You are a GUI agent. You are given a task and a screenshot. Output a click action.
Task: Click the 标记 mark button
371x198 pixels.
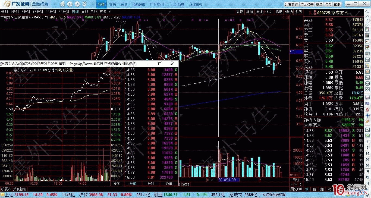coord(279,12)
